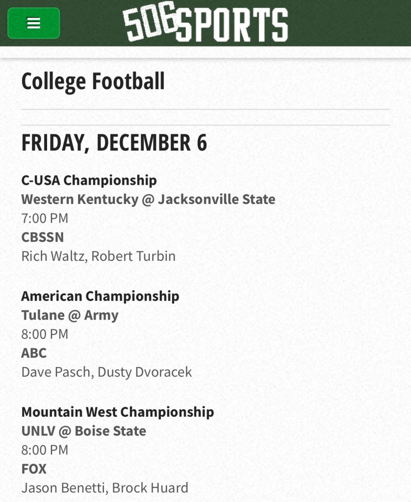Click the CBSSN network label
Screen dimensions: 411x502
tap(43, 237)
